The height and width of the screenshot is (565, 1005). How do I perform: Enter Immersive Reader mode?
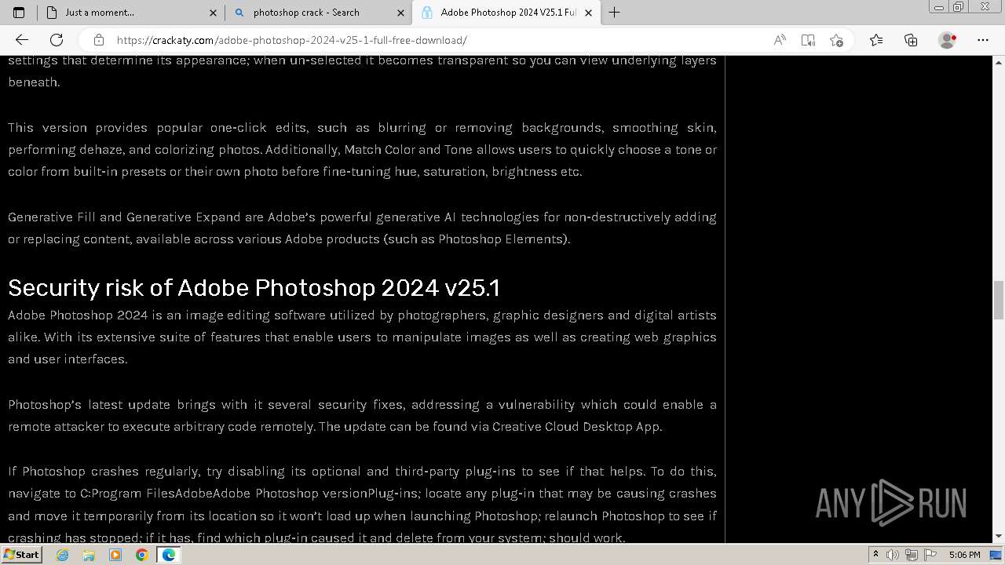pos(808,40)
